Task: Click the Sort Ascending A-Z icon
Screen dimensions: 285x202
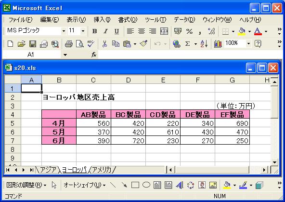Action: click(x=204, y=44)
